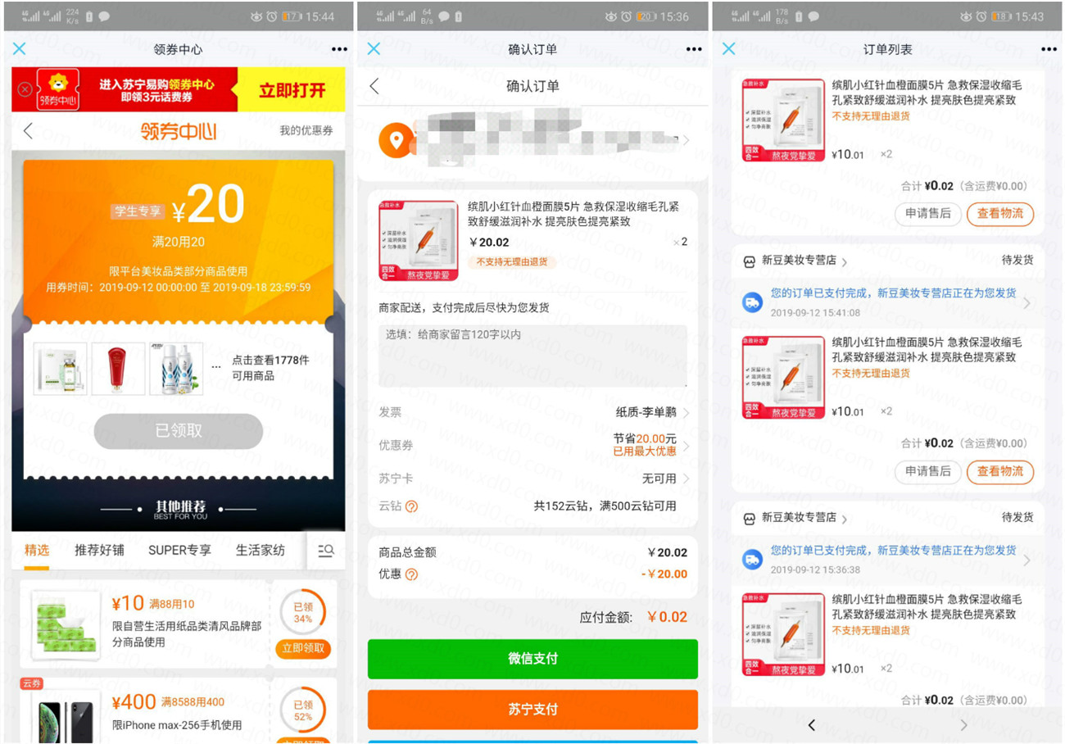Go back using arrow beside 领券中心 logo

28,130
